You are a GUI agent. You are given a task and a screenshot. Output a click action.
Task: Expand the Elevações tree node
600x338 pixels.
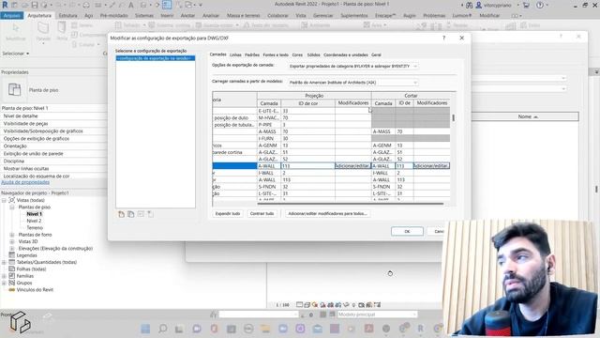(x=12, y=248)
